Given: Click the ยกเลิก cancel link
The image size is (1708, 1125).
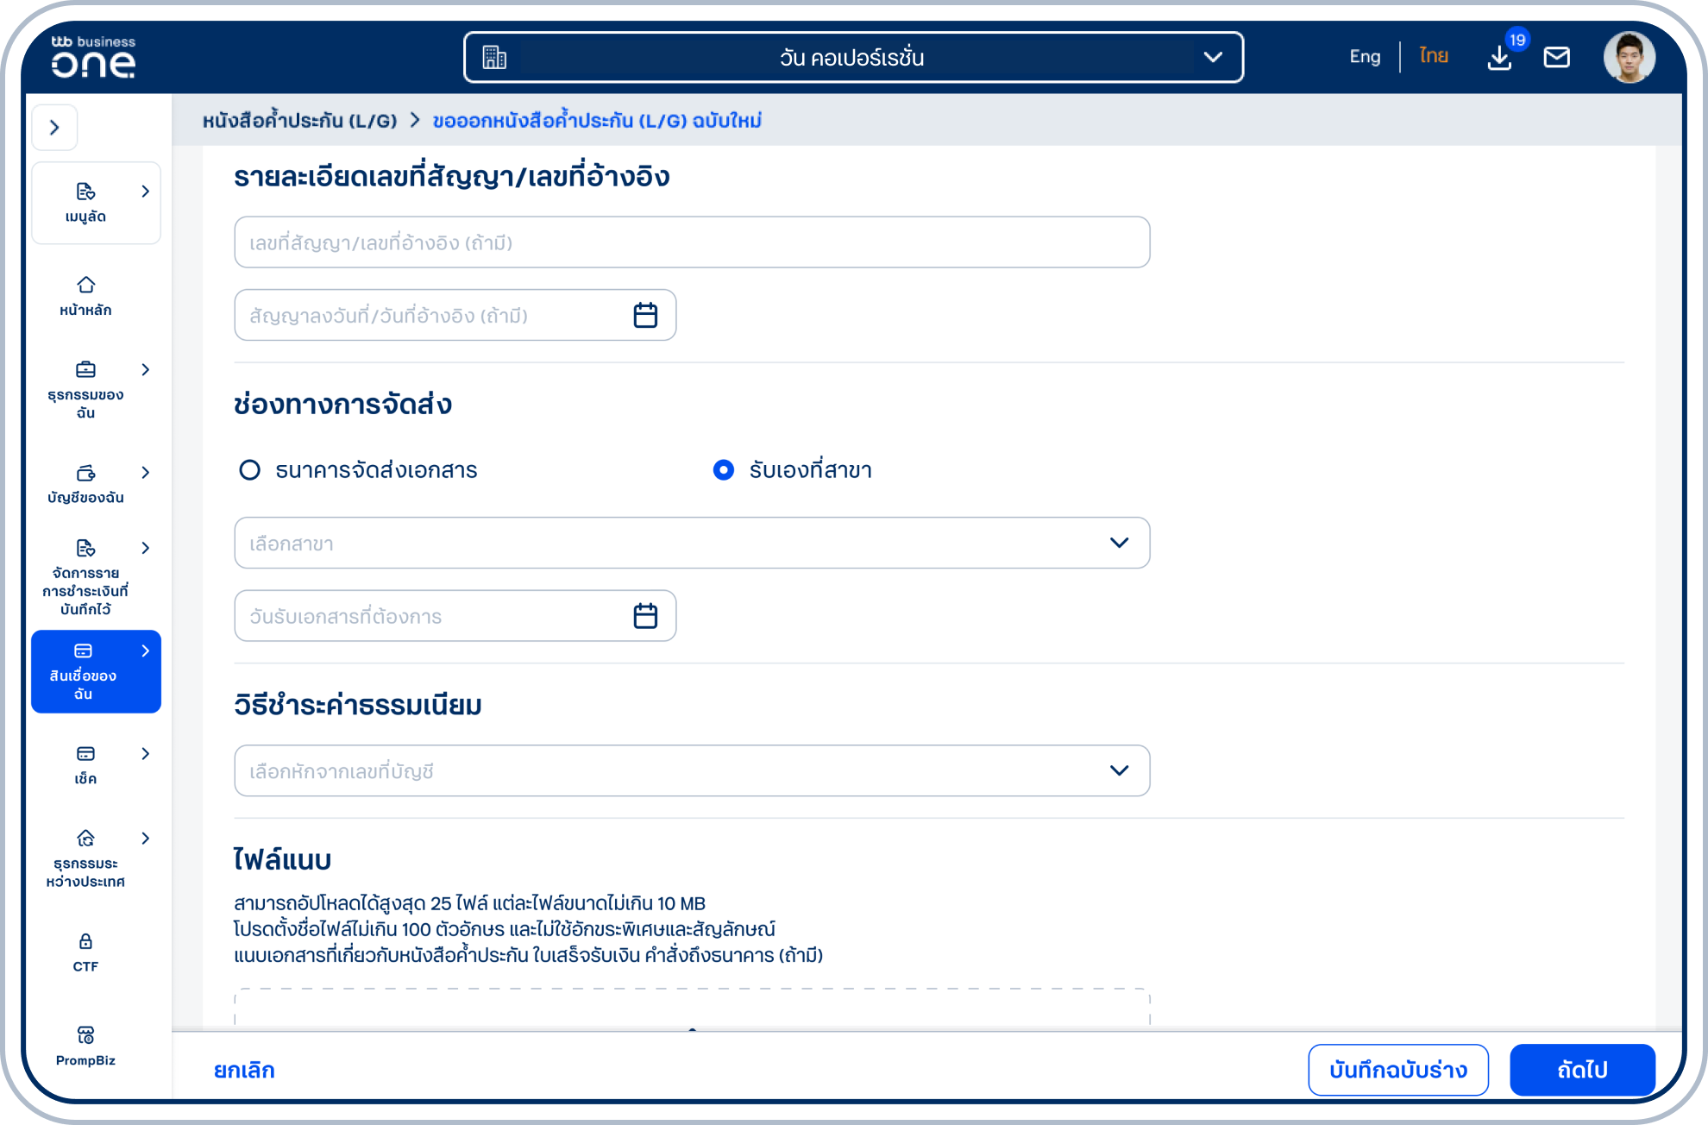Looking at the screenshot, I should click(244, 1070).
